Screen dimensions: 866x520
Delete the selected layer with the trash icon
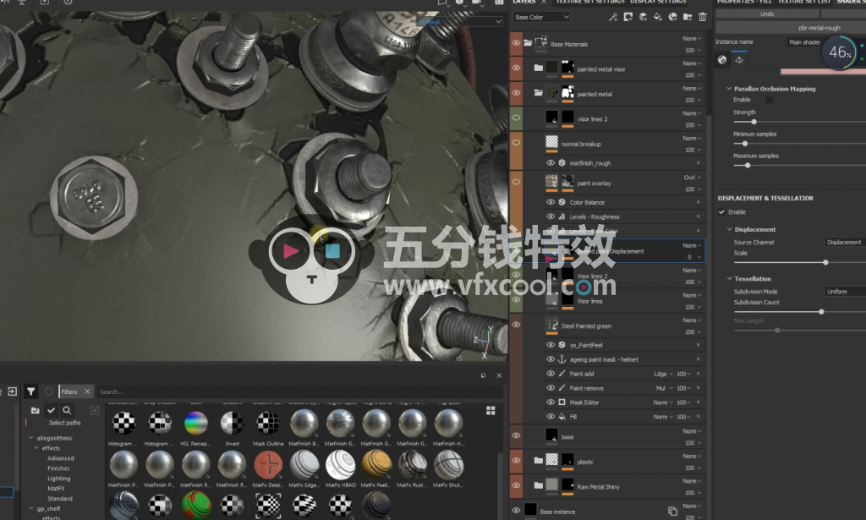703,17
